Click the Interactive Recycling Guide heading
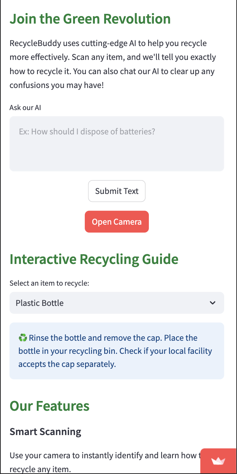Screen dimensions: 237x474 coord(94,259)
